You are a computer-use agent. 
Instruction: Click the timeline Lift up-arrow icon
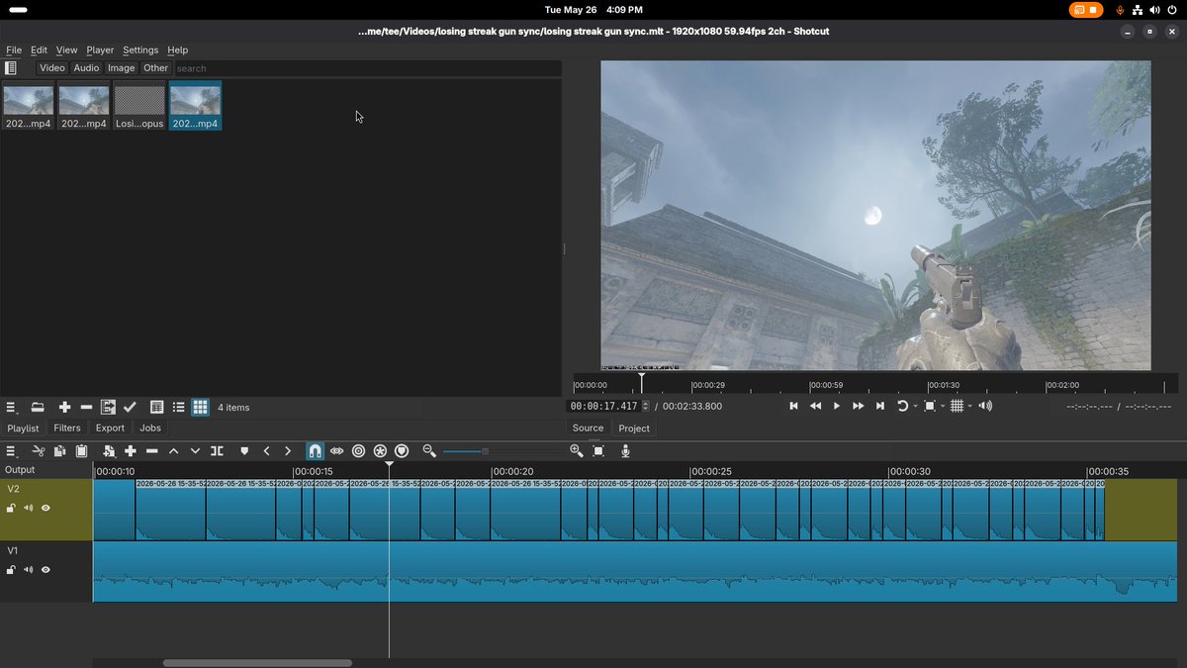pos(173,451)
